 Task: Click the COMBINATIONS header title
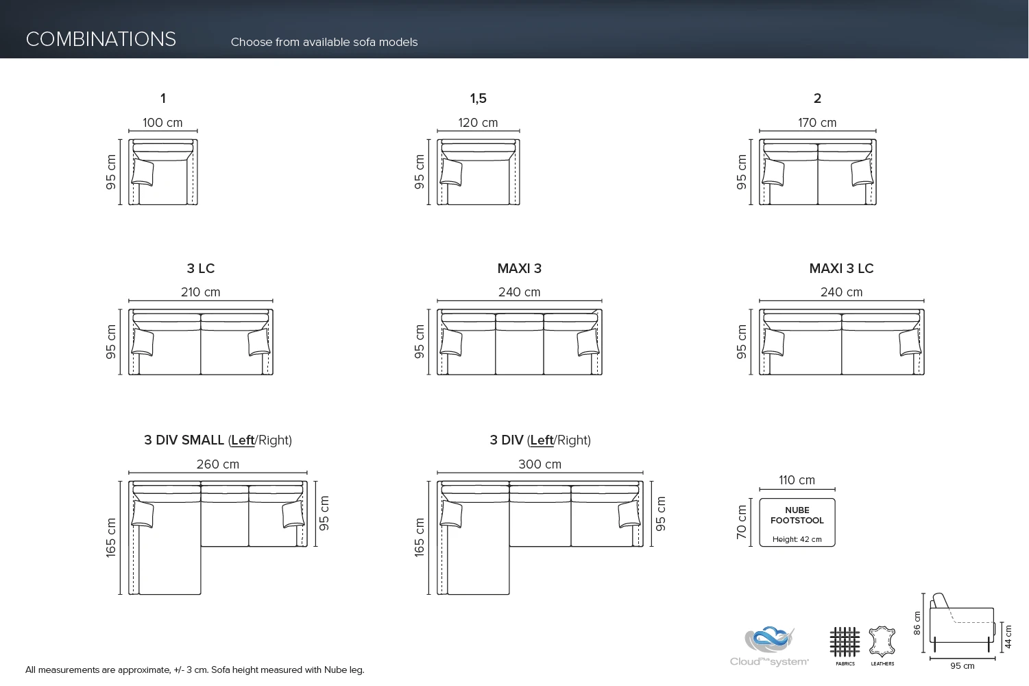pyautogui.click(x=101, y=39)
